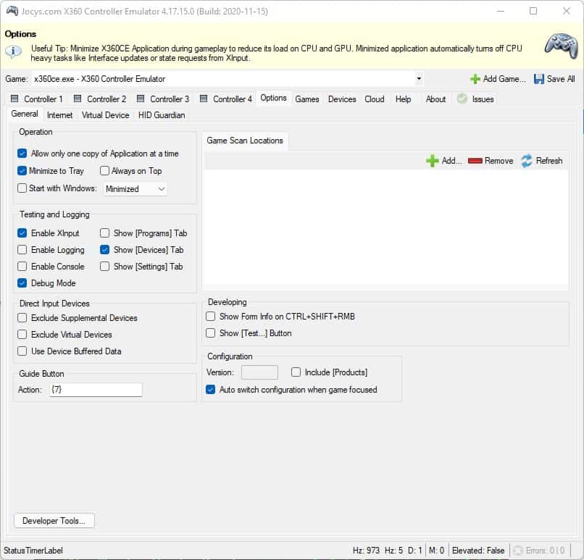The width and height of the screenshot is (584, 560).
Task: Switch to Controller 4 tab
Action: click(x=226, y=99)
